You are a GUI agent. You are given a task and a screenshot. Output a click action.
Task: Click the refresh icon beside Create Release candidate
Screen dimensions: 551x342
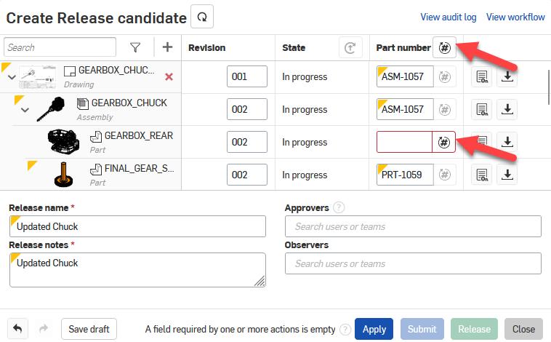click(202, 17)
